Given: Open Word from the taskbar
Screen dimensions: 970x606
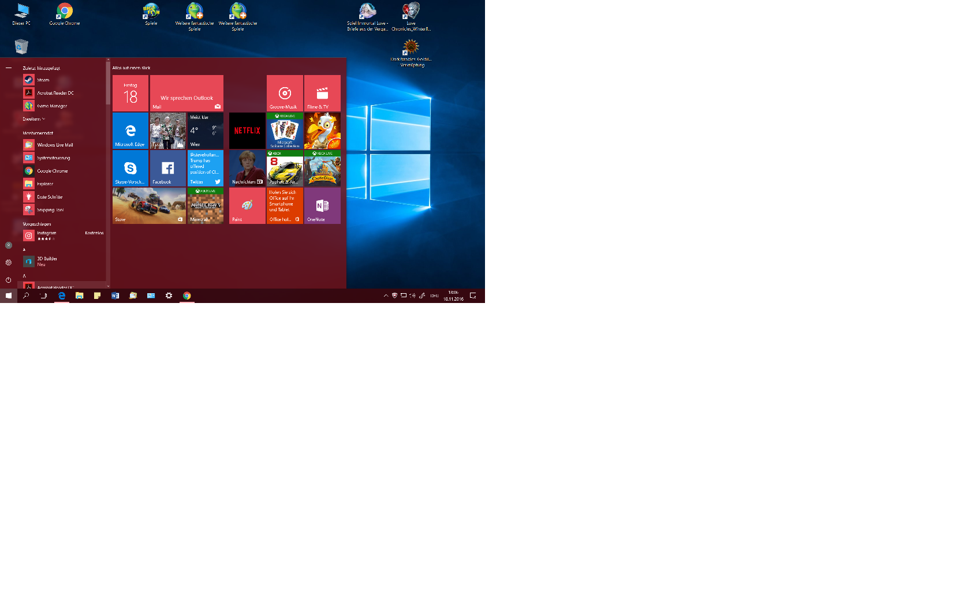Looking at the screenshot, I should (x=115, y=295).
